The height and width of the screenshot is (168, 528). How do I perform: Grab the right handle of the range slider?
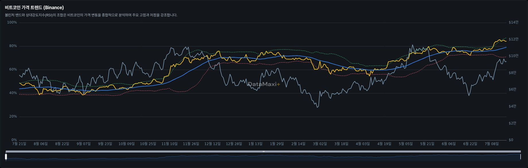(x=520, y=157)
